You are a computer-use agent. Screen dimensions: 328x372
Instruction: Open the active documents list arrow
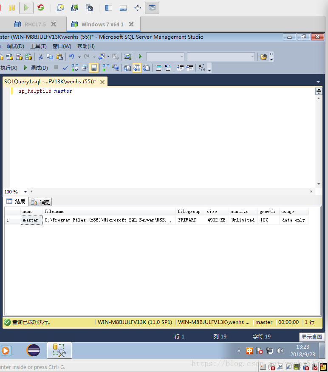point(318,82)
